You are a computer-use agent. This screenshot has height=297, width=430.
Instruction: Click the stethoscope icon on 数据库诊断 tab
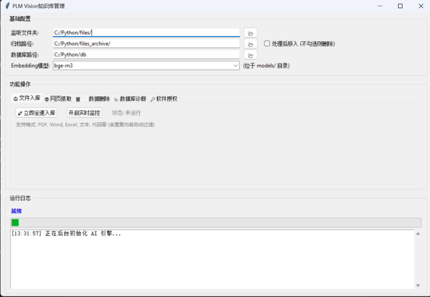coord(116,99)
